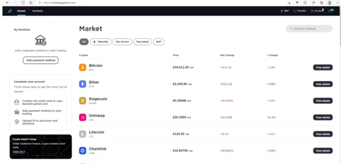Click the Dogecoin coin icon
341x164 pixels.
[x=83, y=101]
